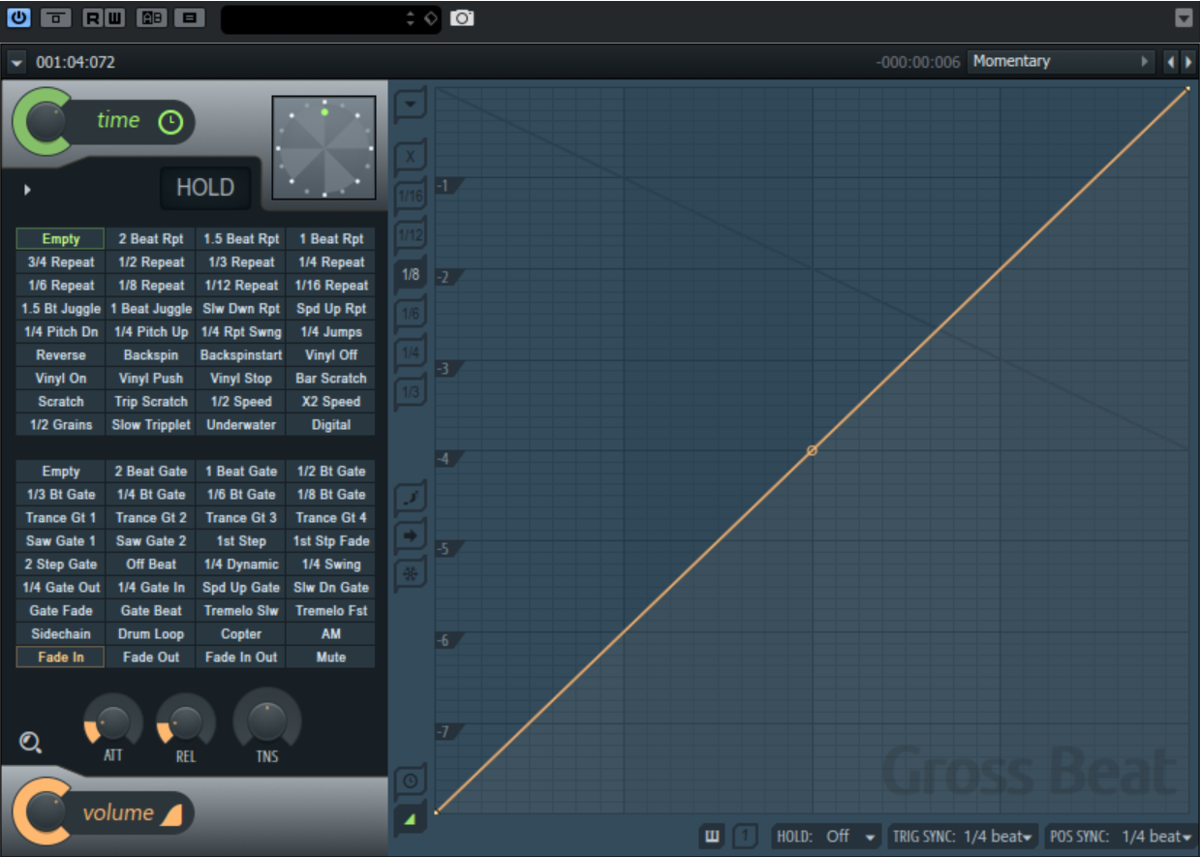This screenshot has width=1200, height=857.
Task: Select the Tremelo Fst preset
Action: [x=331, y=611]
